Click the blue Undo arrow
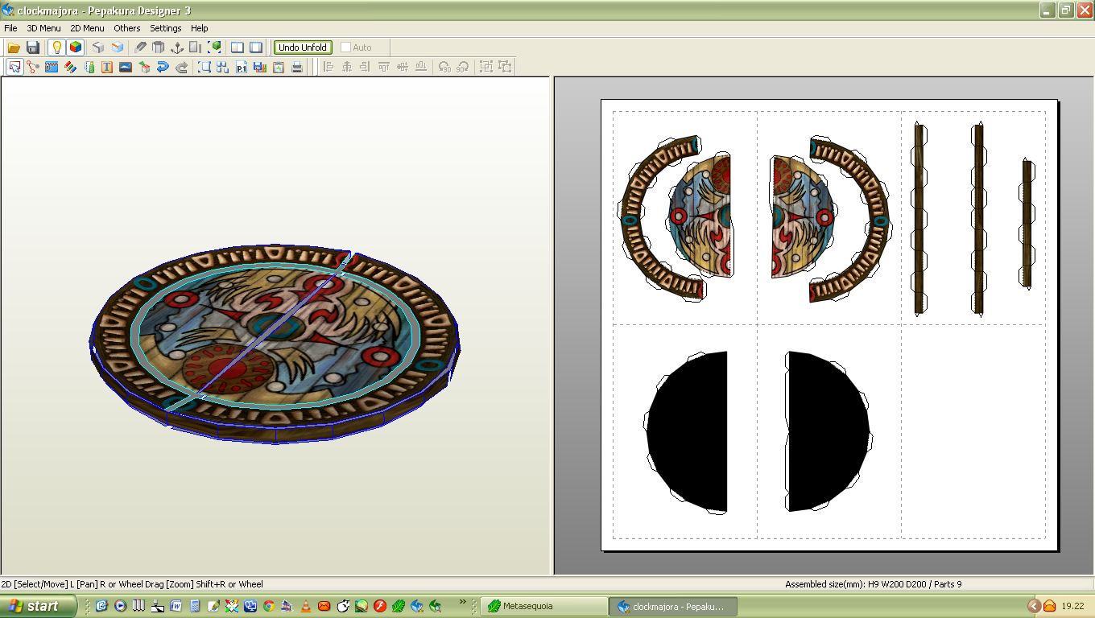 163,67
